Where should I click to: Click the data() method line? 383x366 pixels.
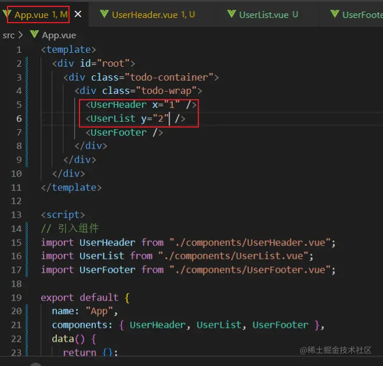(74, 339)
